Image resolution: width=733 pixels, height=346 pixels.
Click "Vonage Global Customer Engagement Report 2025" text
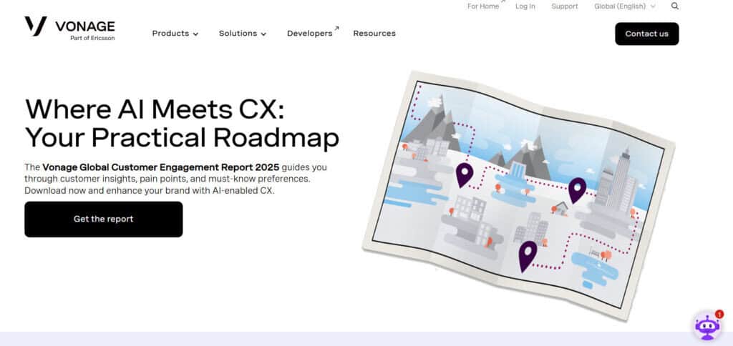tap(161, 167)
